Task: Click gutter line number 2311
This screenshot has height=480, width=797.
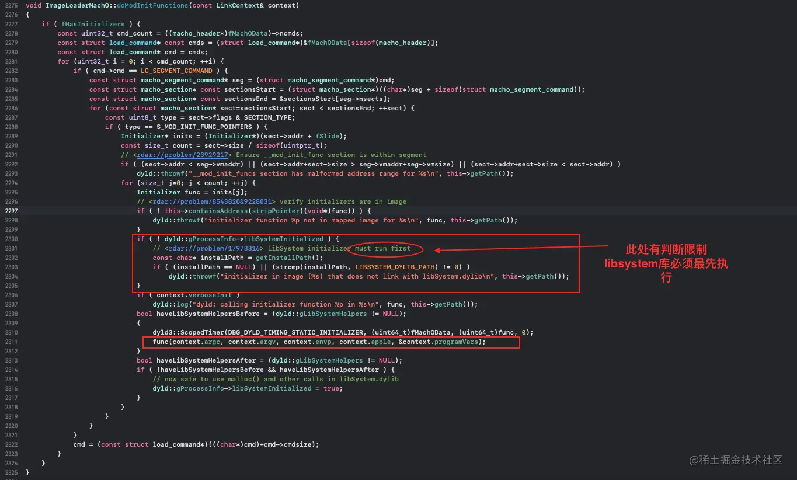Action: 11,342
